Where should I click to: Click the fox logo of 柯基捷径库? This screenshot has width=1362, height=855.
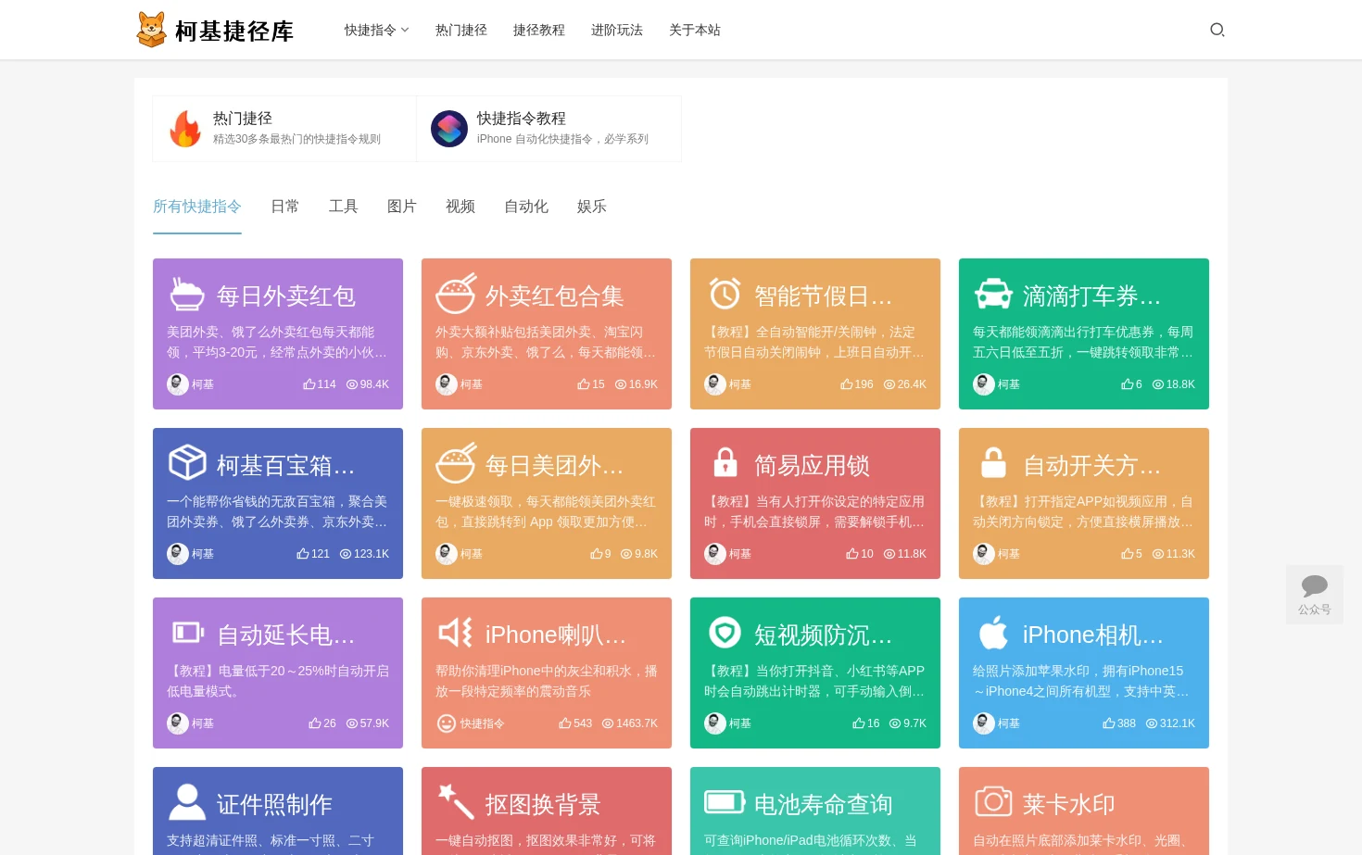tap(151, 30)
